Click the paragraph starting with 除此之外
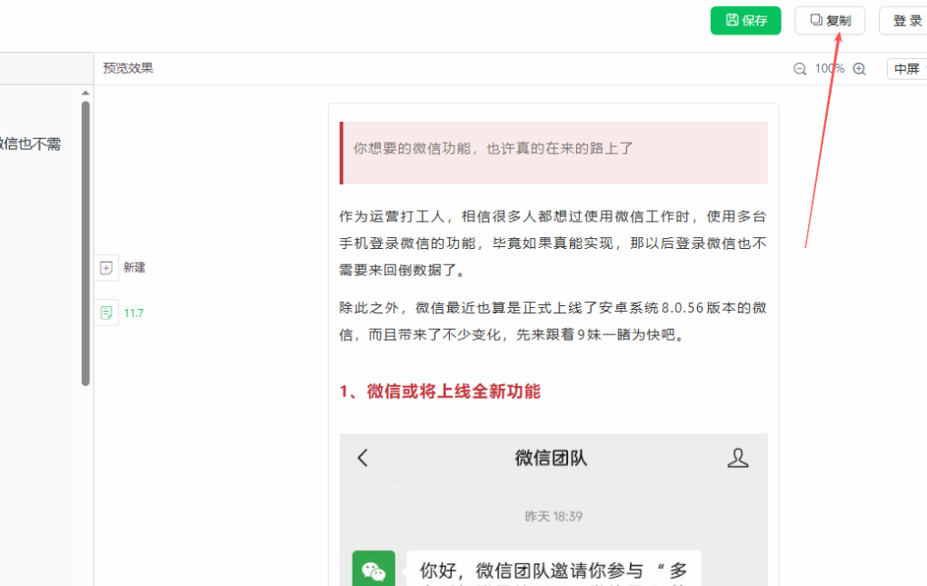927x586 pixels. point(553,321)
